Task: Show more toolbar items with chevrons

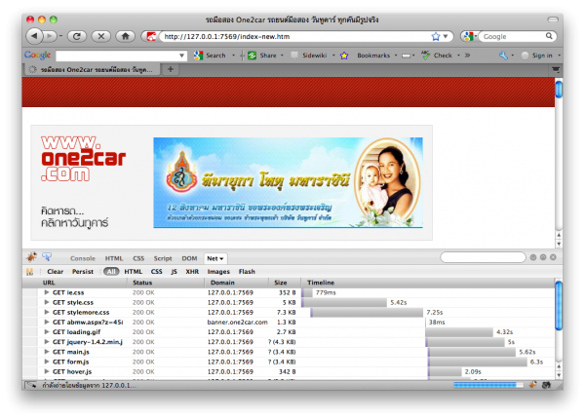Action: 467,56
